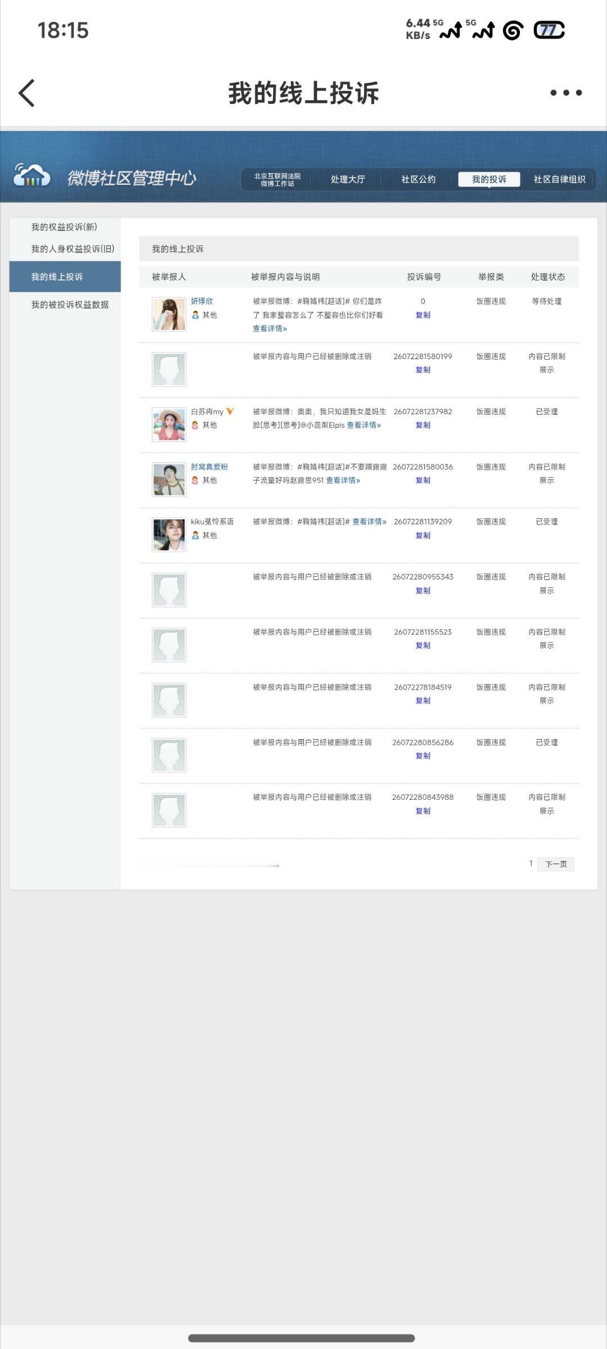Tap the battery indicator in status bar

point(549,30)
